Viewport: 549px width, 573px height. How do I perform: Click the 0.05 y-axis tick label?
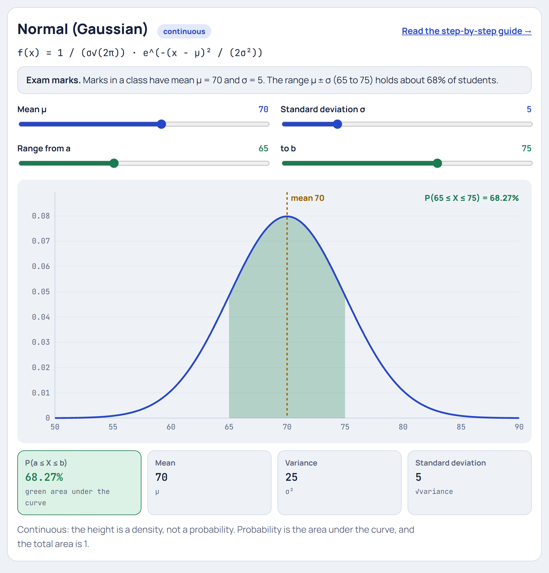pyautogui.click(x=41, y=292)
